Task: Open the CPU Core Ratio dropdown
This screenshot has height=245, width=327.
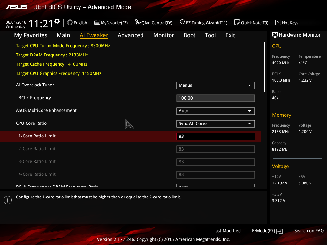Action: (x=216, y=124)
